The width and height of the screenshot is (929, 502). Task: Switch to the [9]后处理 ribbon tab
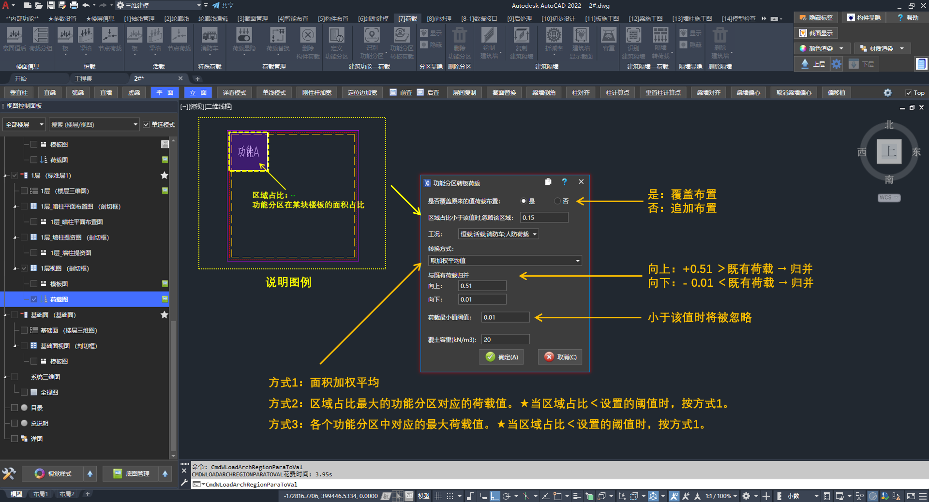[519, 18]
